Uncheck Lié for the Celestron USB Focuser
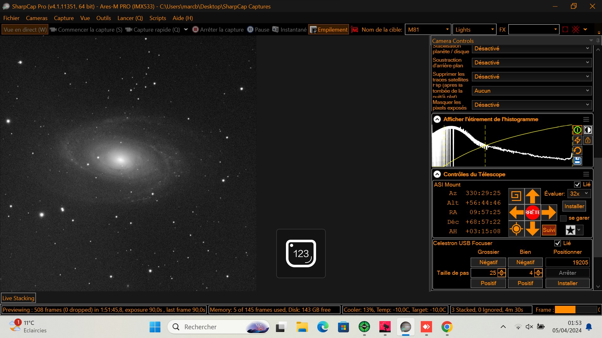The image size is (602, 338). [x=557, y=243]
